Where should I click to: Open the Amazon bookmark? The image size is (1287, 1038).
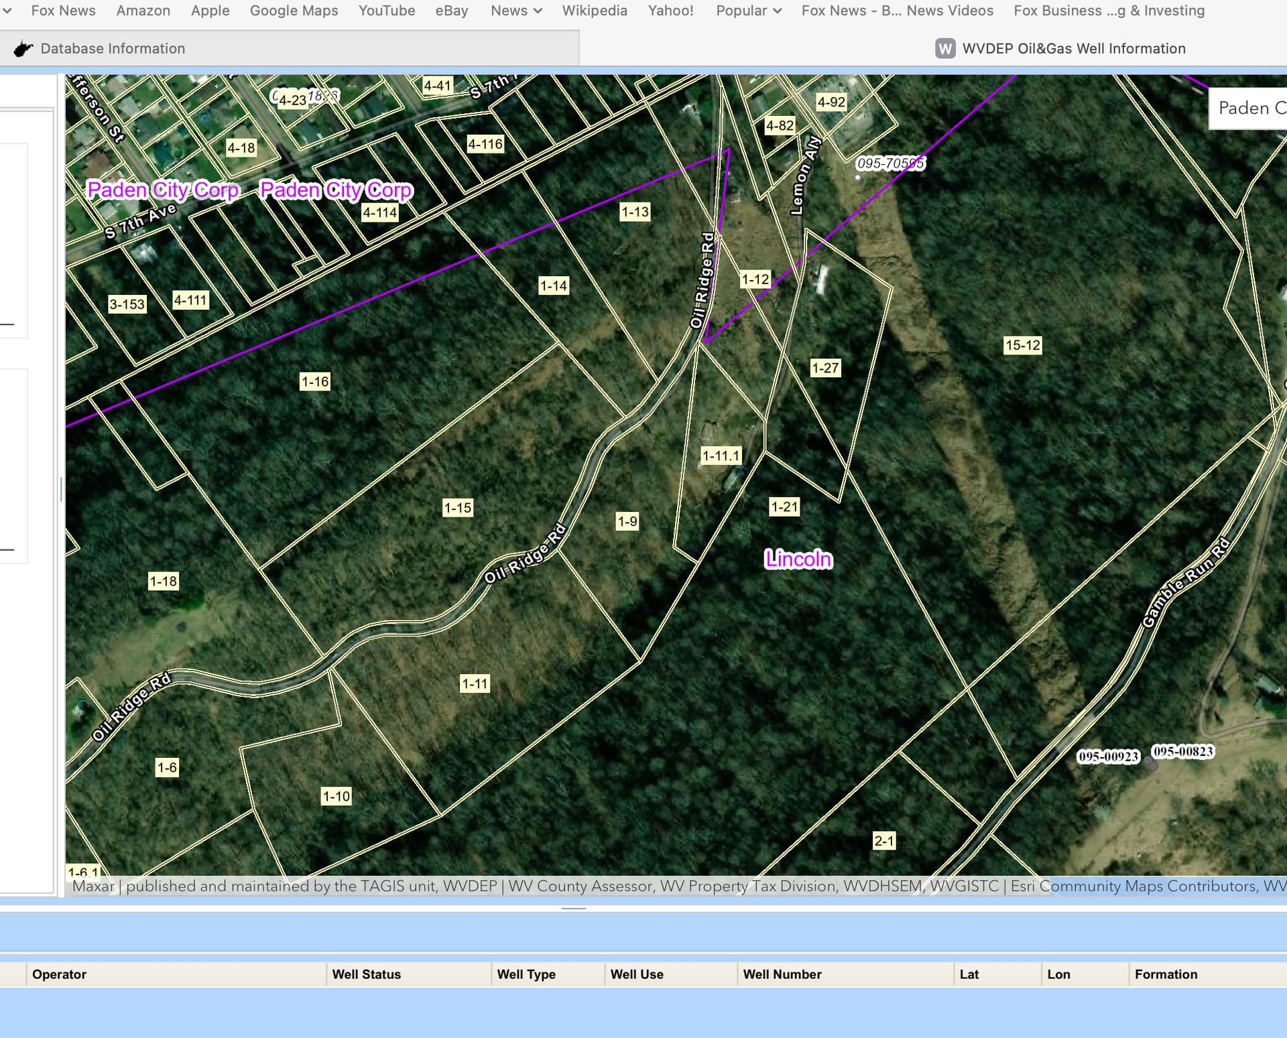click(x=143, y=11)
